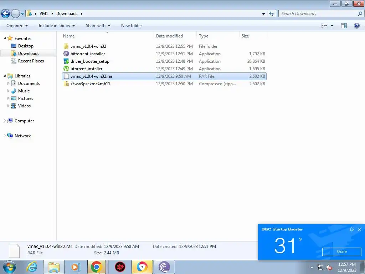Screen dimensions: 365x274
Task: Select Downloads in Favorites
Action: click(29, 54)
